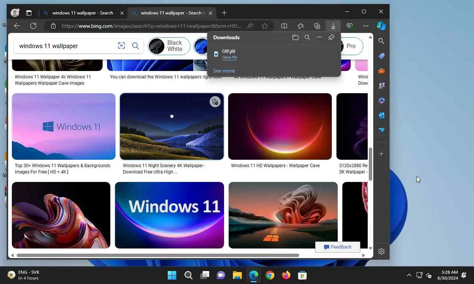Open sidebar Search icon
Viewport: 474px width, 284px height.
point(381,41)
